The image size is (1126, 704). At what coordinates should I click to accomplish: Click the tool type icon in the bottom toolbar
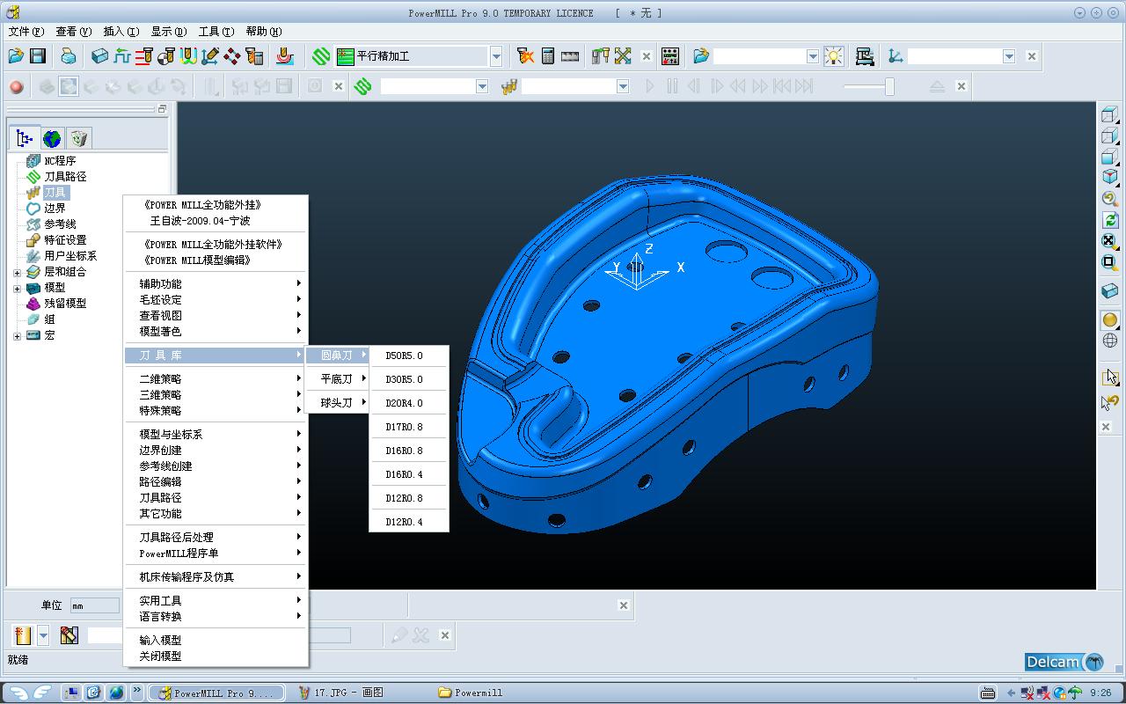[x=23, y=634]
